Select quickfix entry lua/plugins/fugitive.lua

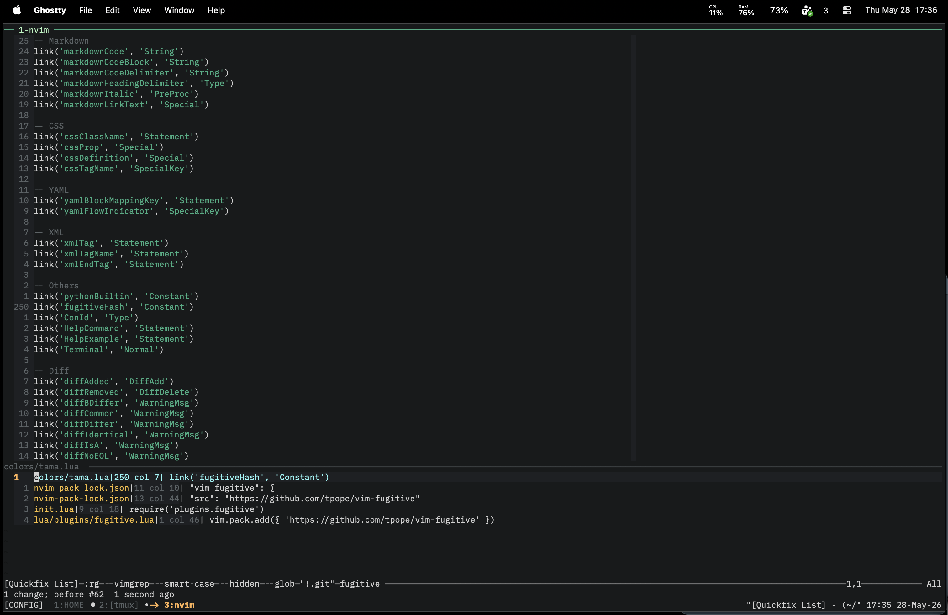(x=264, y=520)
